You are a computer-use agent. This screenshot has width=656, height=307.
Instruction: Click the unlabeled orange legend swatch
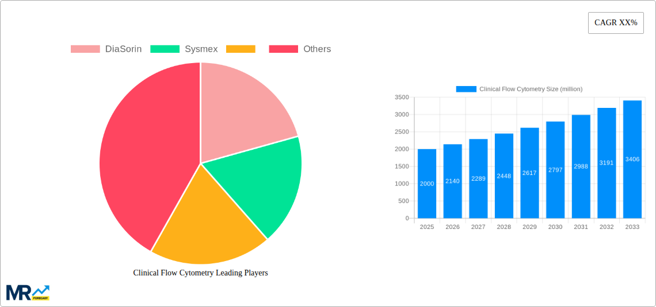241,49
